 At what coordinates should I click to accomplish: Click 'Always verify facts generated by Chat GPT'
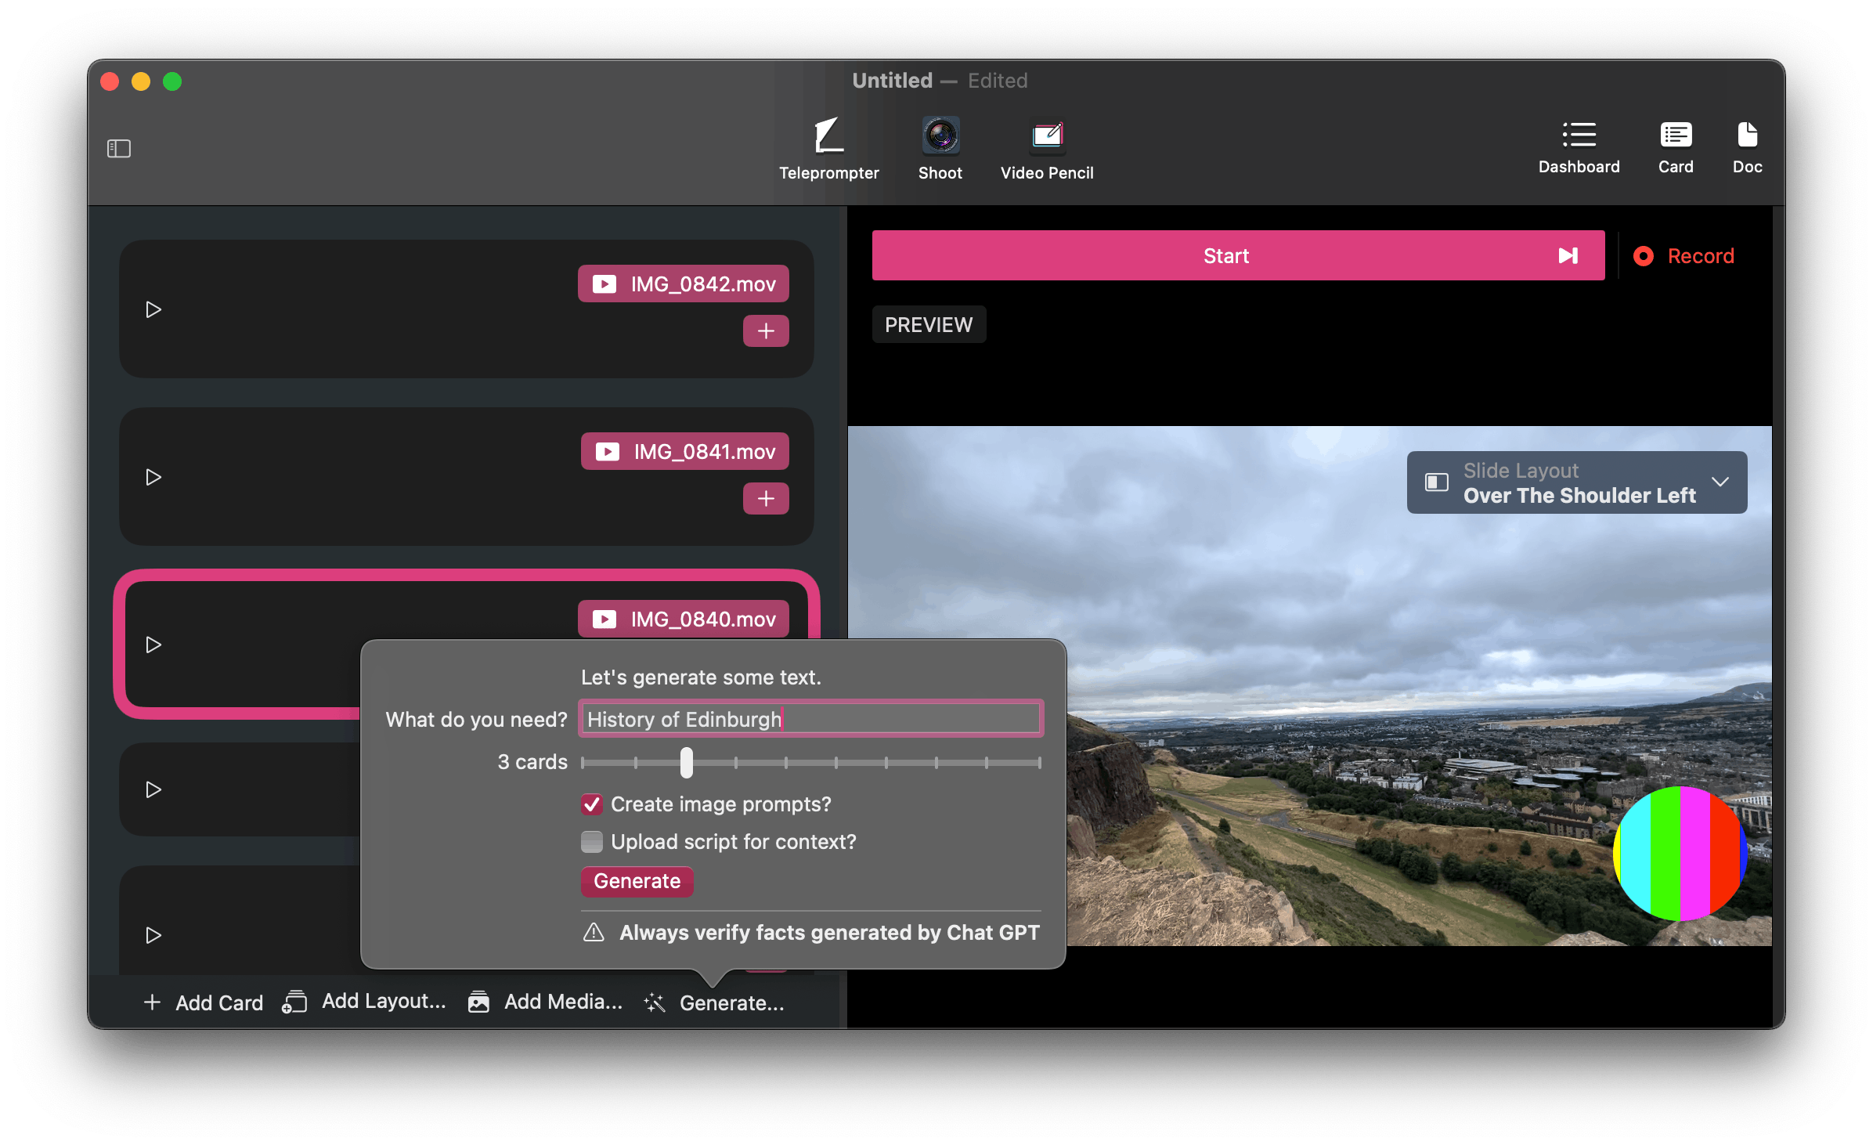[829, 932]
